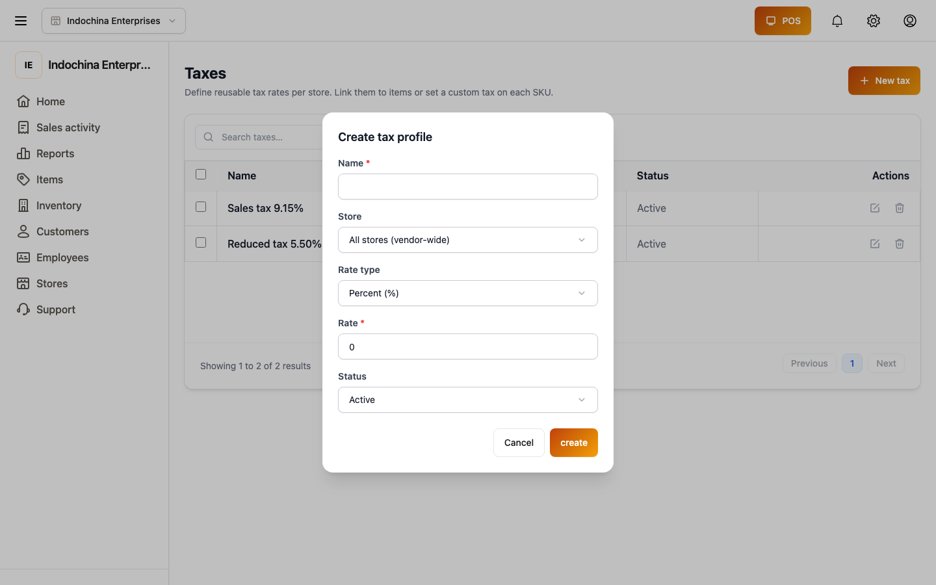Image resolution: width=936 pixels, height=585 pixels.
Task: Click the Next pagination button
Action: tap(886, 363)
